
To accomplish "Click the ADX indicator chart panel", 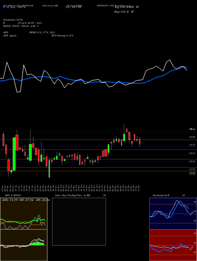I will click(x=24, y=214).
